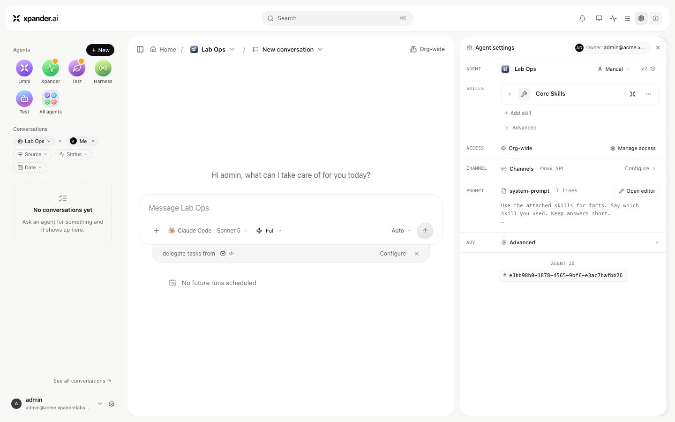Click the xpander logo icon on Core Skills
Image resolution: width=675 pixels, height=422 pixels.
pos(633,94)
